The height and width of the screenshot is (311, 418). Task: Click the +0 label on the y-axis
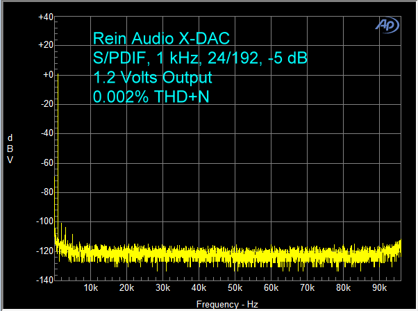click(47, 74)
